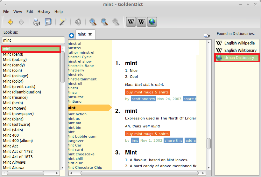Select English Wiktionary in found dictionaries
The height and width of the screenshot is (177, 261).
point(237,50)
